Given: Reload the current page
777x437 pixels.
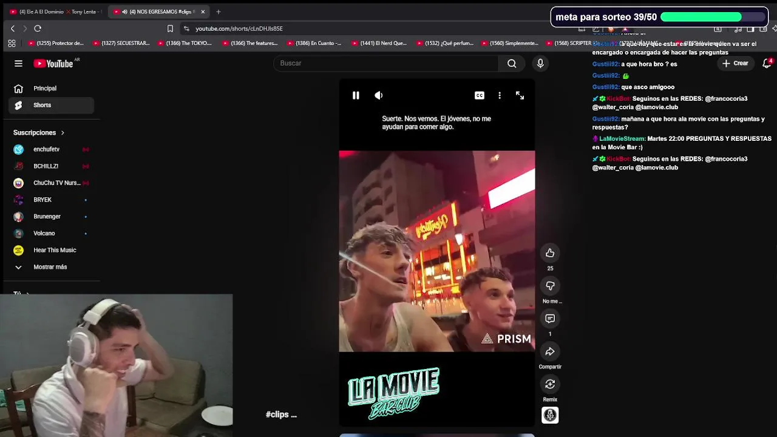Looking at the screenshot, I should (x=38, y=29).
